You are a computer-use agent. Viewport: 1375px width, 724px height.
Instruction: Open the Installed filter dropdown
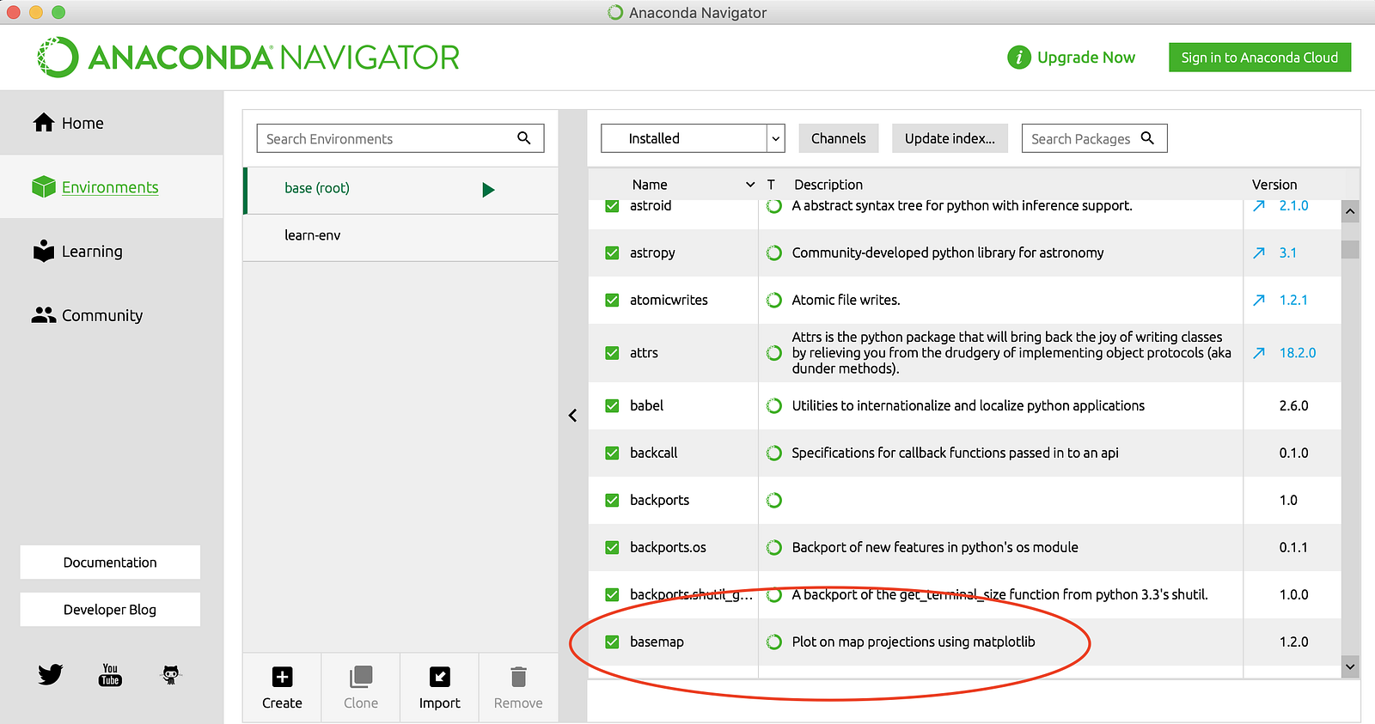pos(693,138)
